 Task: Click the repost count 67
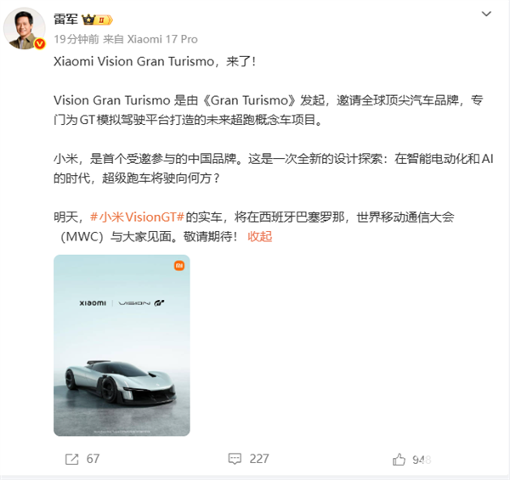tap(93, 459)
